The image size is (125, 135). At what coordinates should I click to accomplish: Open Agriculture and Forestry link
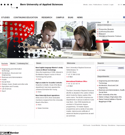[x=10, y=86]
